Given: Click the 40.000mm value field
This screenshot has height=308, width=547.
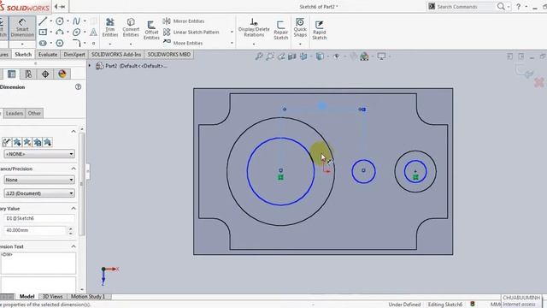Looking at the screenshot, I should click(35, 230).
